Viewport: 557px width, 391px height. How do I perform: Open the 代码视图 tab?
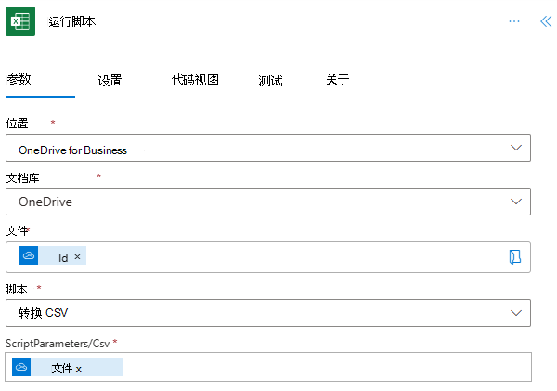pos(195,80)
